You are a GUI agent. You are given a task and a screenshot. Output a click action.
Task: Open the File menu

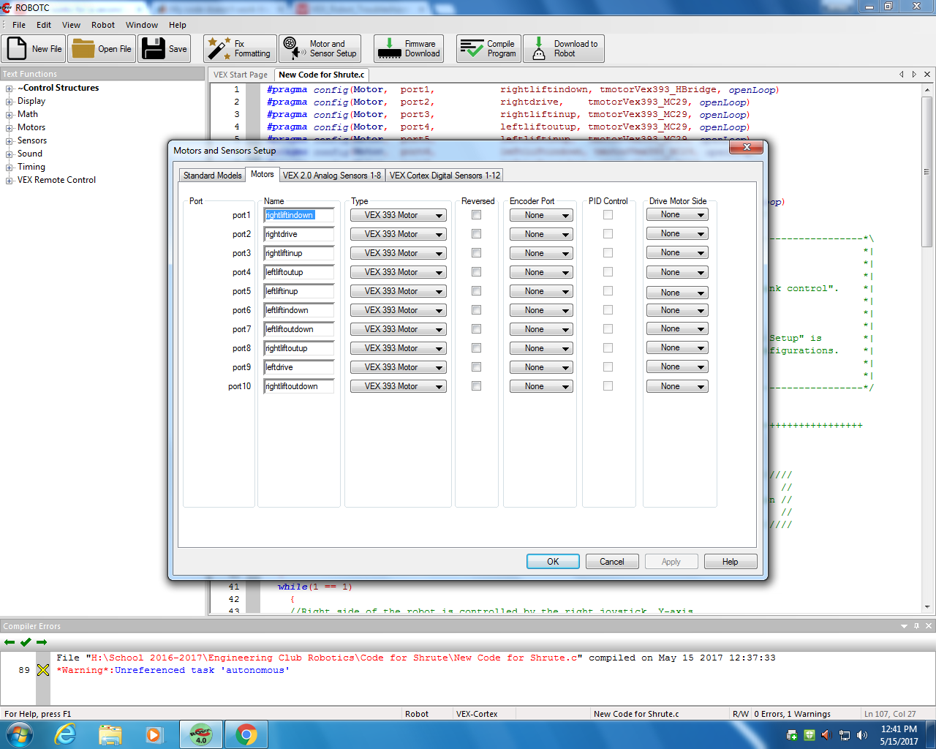point(19,25)
